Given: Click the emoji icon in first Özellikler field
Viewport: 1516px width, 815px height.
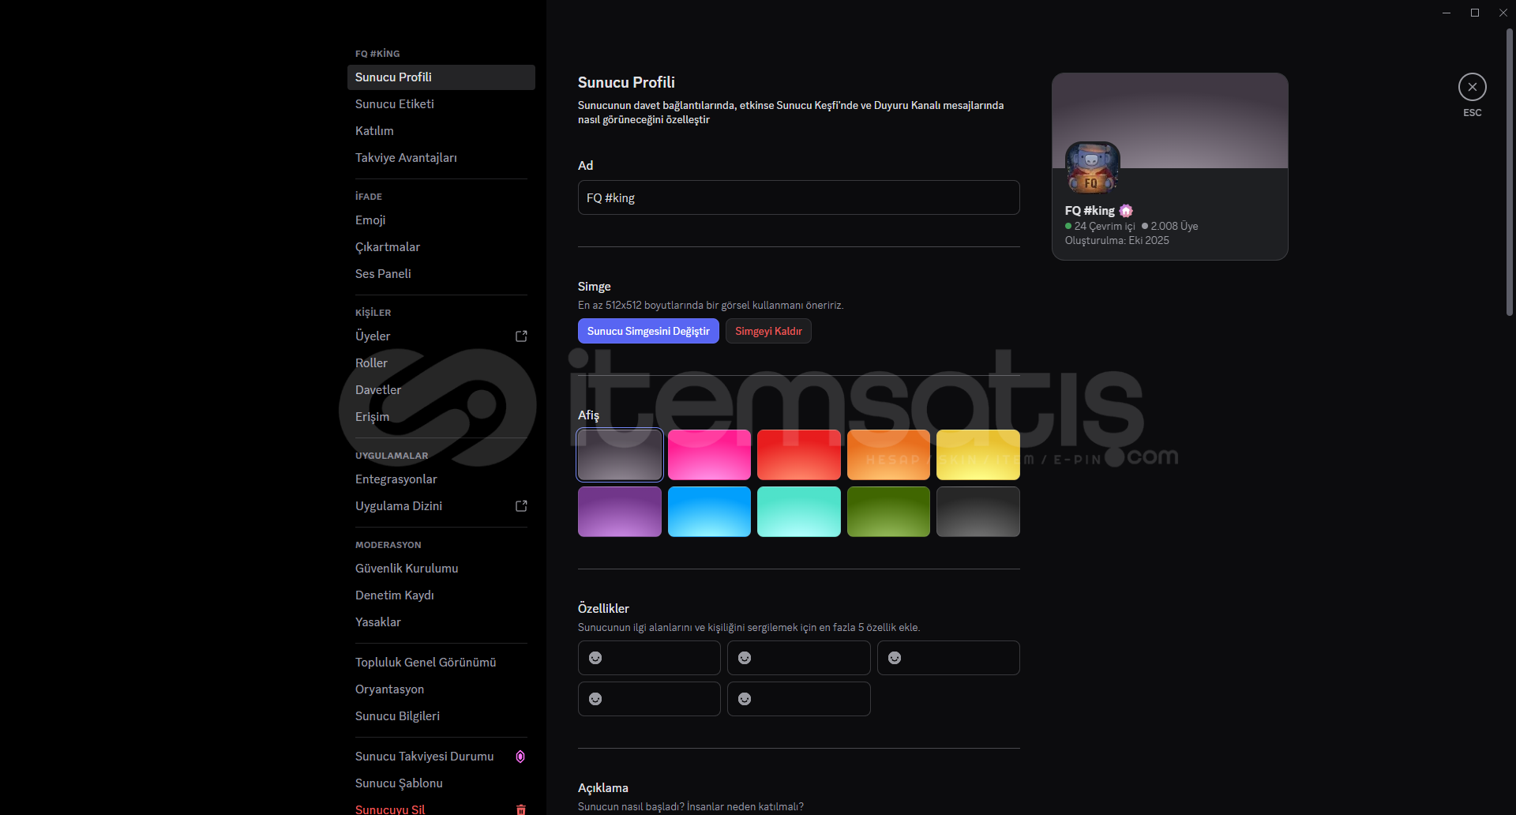Looking at the screenshot, I should coord(595,658).
